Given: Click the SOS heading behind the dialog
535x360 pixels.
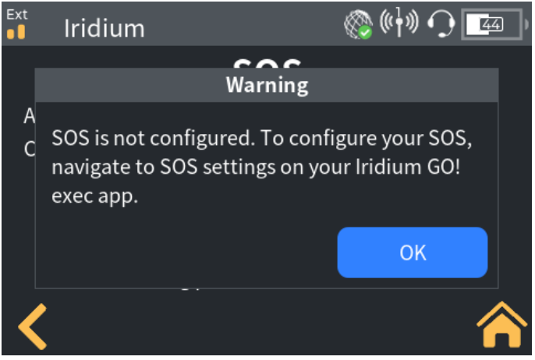Looking at the screenshot, I should tap(267, 64).
